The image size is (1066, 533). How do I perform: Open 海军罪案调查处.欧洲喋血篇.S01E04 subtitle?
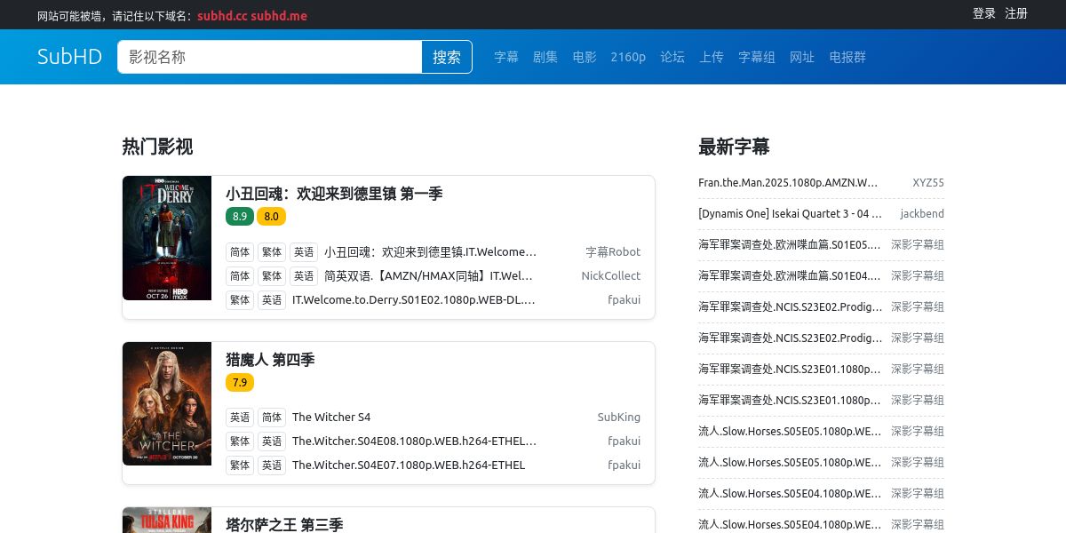point(791,276)
